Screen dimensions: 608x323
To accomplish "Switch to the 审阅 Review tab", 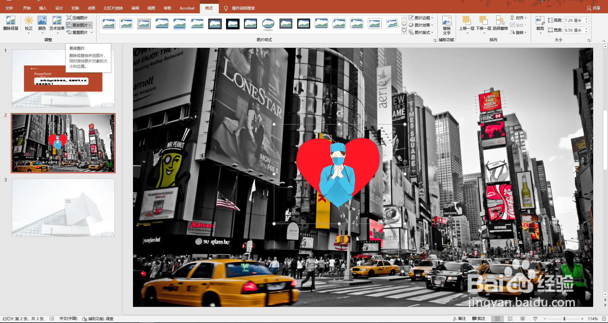I will tap(135, 8).
